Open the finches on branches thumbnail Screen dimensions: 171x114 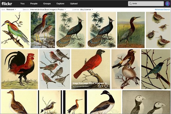(x=55, y=69)
